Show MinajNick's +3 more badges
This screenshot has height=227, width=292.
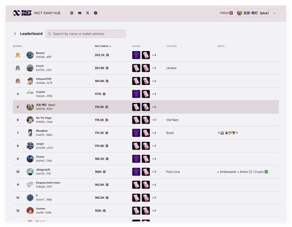[154, 133]
